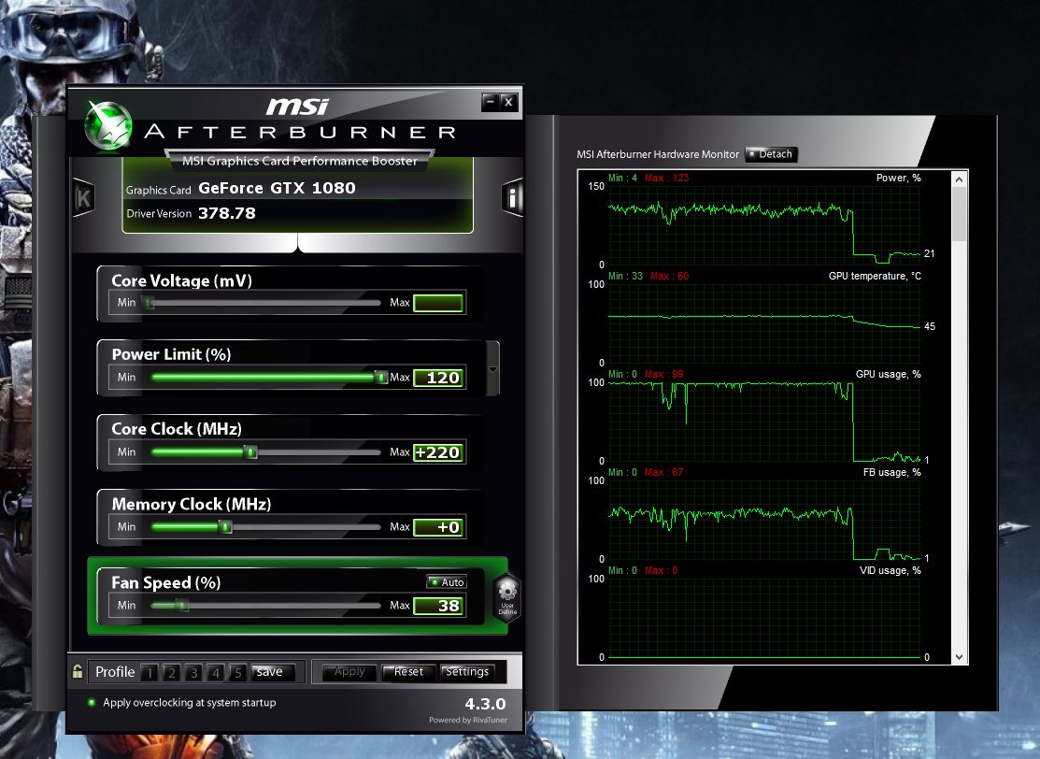Click the Reset button
1040x759 pixels.
coord(408,672)
